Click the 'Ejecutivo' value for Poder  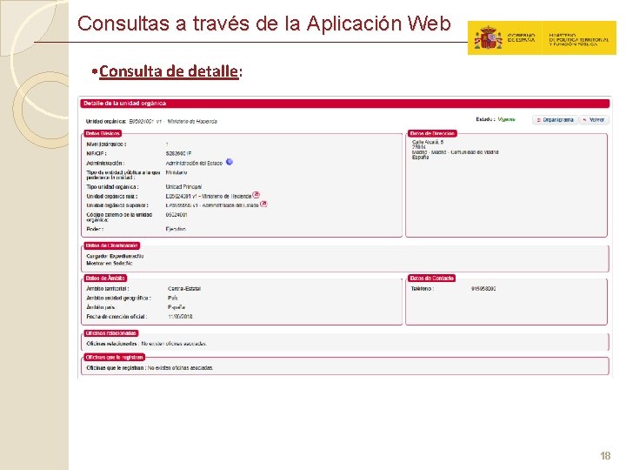click(x=176, y=229)
